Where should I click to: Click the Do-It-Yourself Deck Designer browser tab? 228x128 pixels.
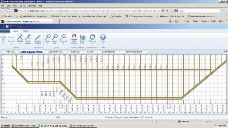27,22
